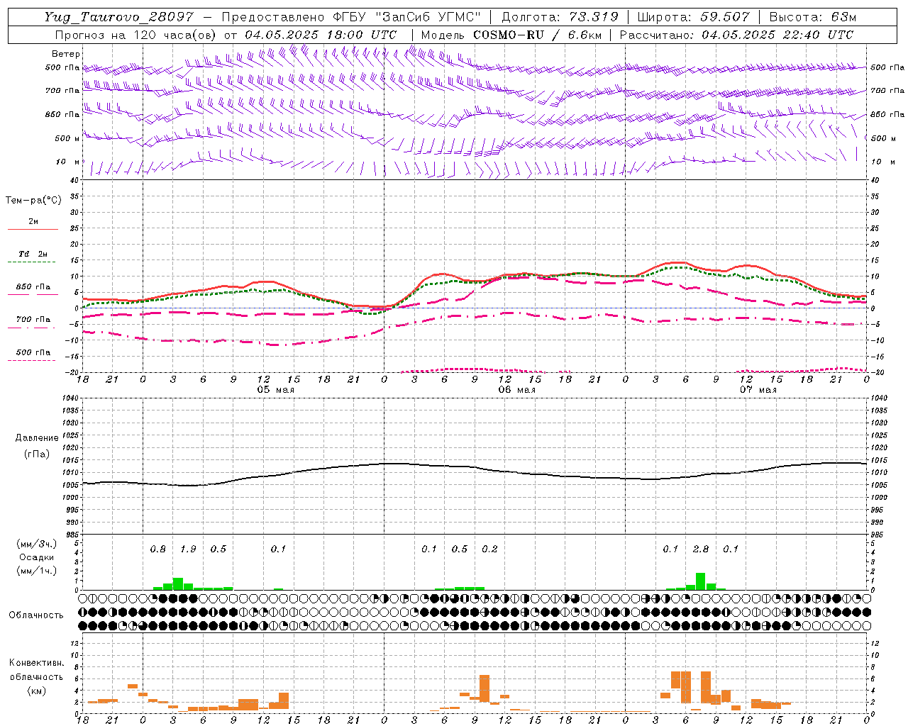Click the Широта: 59.507 header value
This screenshot has height=726, width=908.
[x=694, y=17]
